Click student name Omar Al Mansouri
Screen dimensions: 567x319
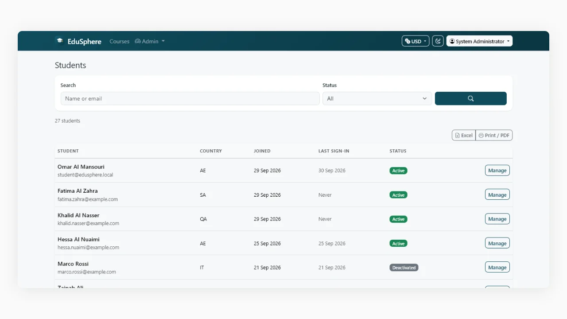click(x=81, y=167)
